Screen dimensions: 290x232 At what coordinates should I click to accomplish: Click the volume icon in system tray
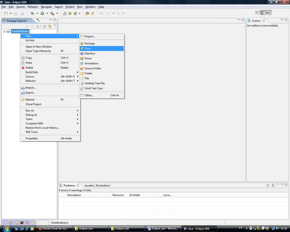click(277, 228)
